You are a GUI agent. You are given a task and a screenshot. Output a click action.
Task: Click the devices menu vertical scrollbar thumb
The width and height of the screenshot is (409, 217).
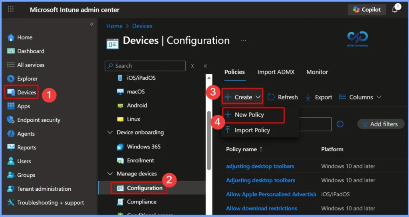[x=209, y=140]
